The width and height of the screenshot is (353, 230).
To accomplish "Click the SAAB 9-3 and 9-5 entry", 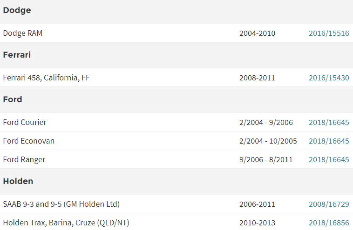I will point(61,204).
